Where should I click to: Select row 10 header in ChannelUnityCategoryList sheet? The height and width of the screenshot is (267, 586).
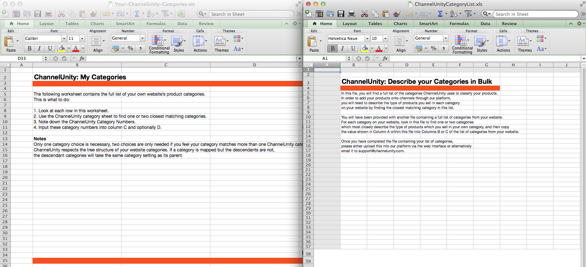point(308,117)
